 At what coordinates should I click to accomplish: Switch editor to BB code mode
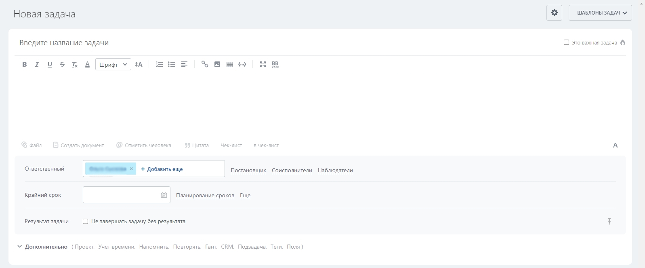pyautogui.click(x=275, y=64)
